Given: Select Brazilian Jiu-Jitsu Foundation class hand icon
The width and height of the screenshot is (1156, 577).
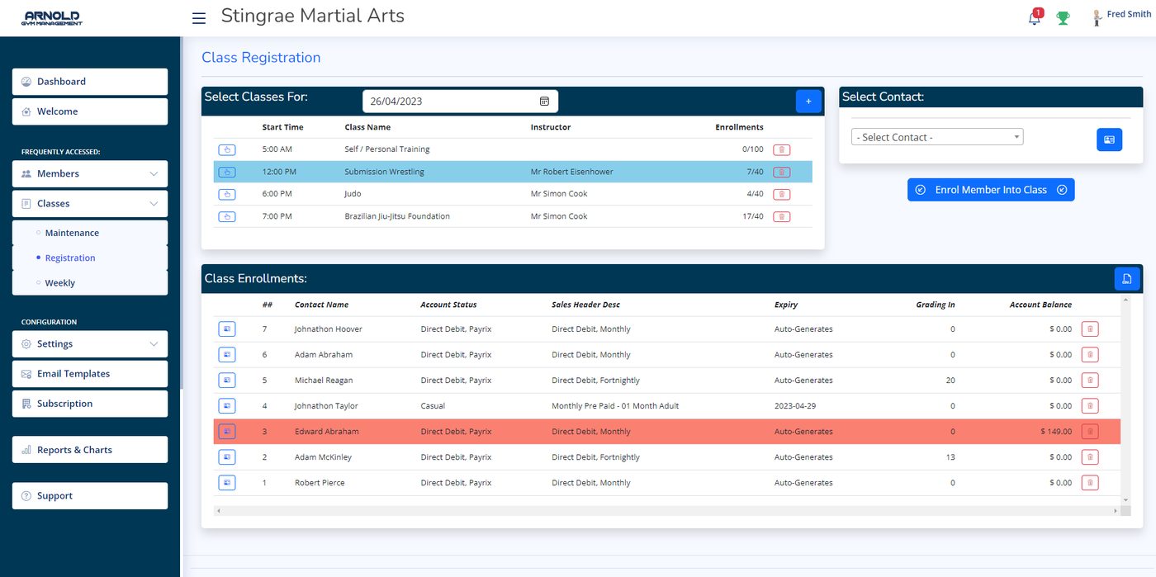Looking at the screenshot, I should (x=227, y=216).
